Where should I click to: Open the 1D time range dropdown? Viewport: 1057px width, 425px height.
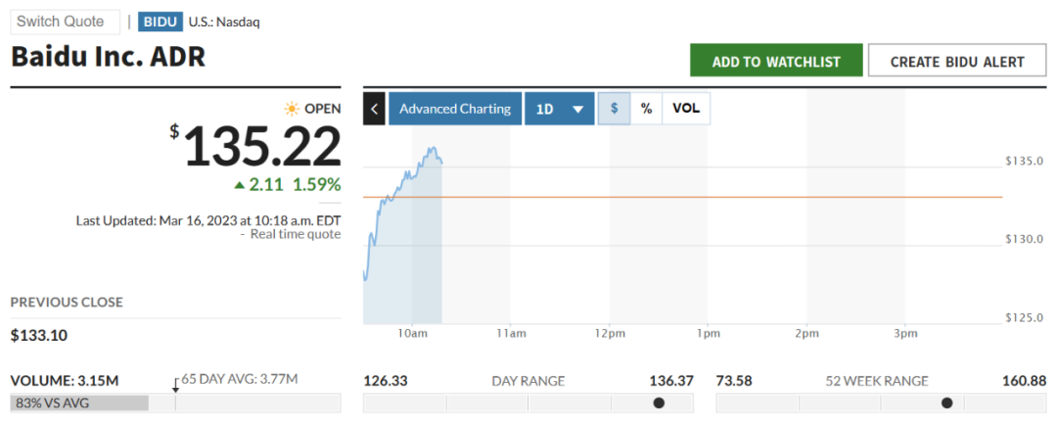560,109
